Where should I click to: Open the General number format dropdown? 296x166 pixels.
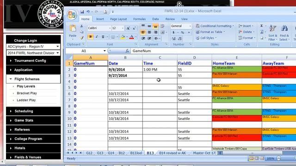coord(190,26)
